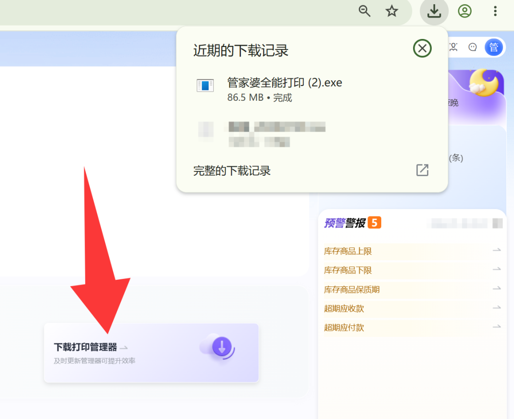Click the open-in-new-tab icon for full download history
Viewport: 514px width, 419px height.
point(422,170)
